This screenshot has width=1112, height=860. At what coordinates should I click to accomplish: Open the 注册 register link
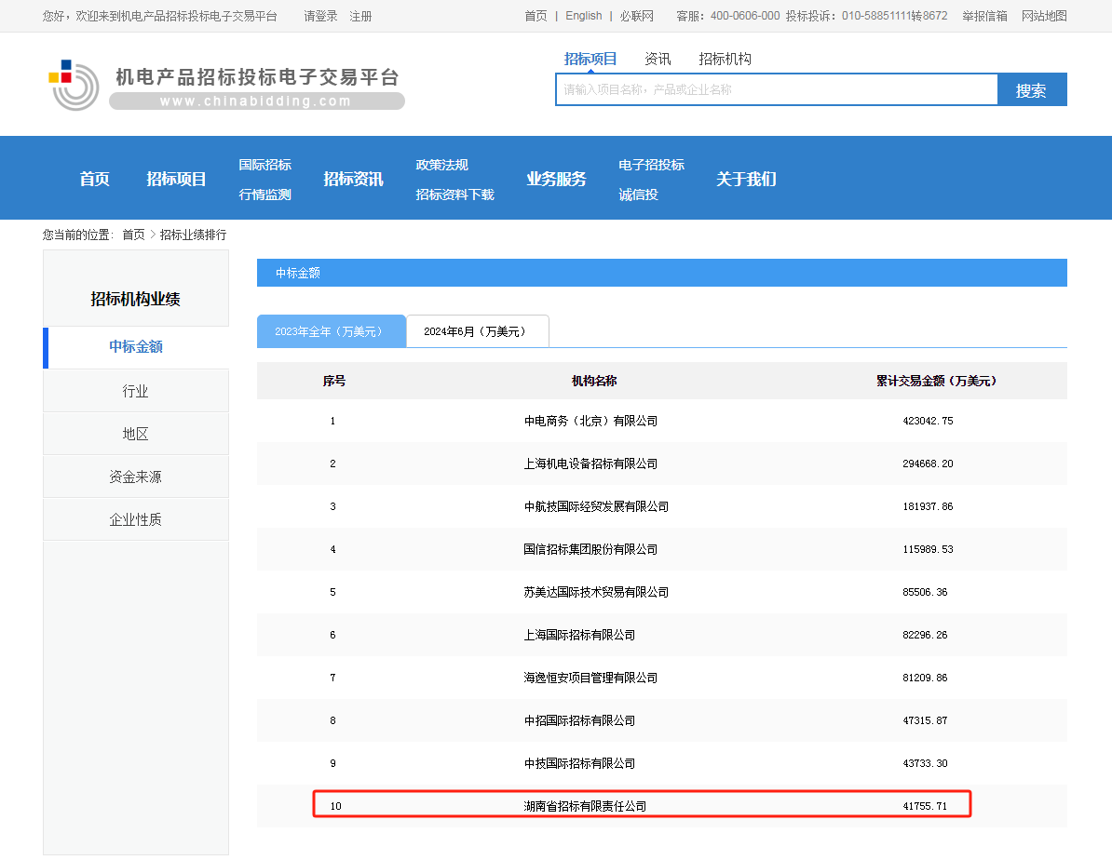(x=360, y=16)
